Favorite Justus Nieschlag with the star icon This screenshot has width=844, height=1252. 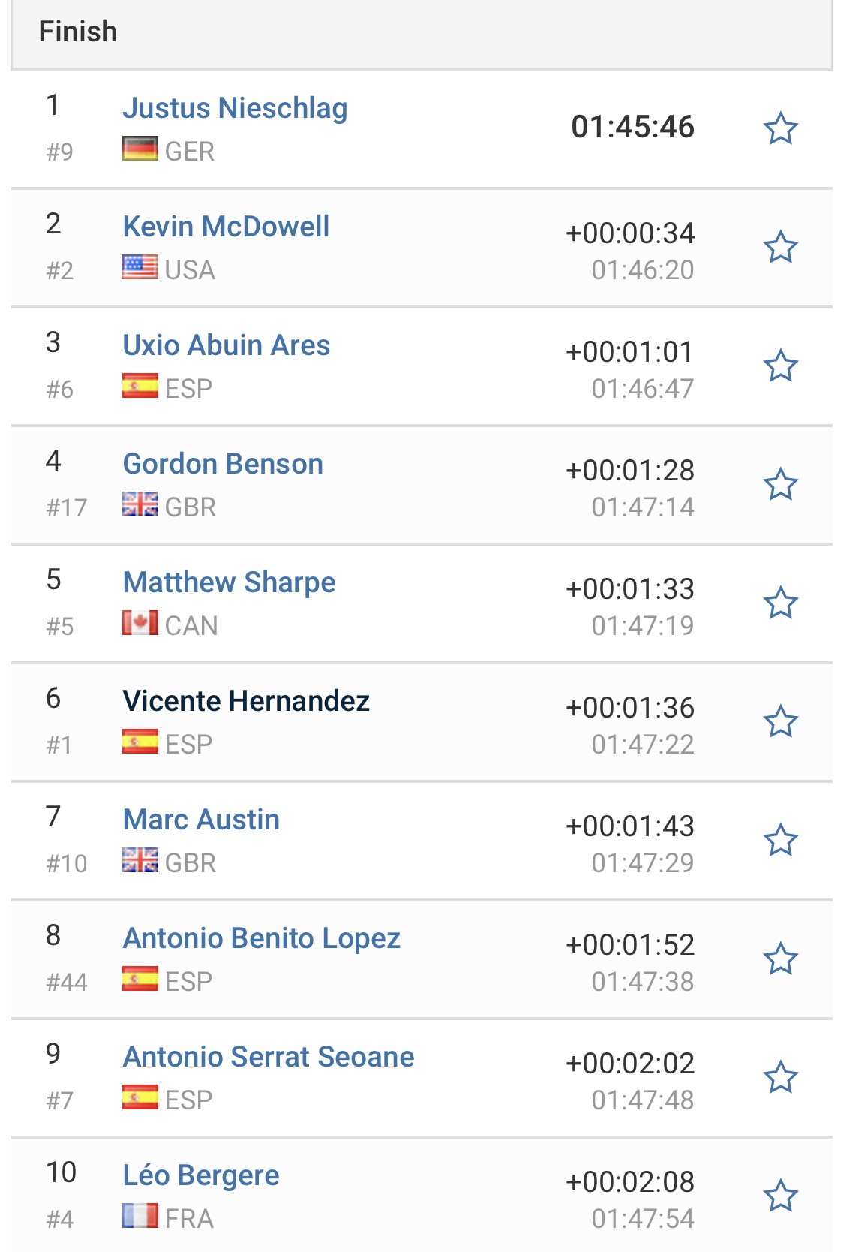click(x=780, y=128)
